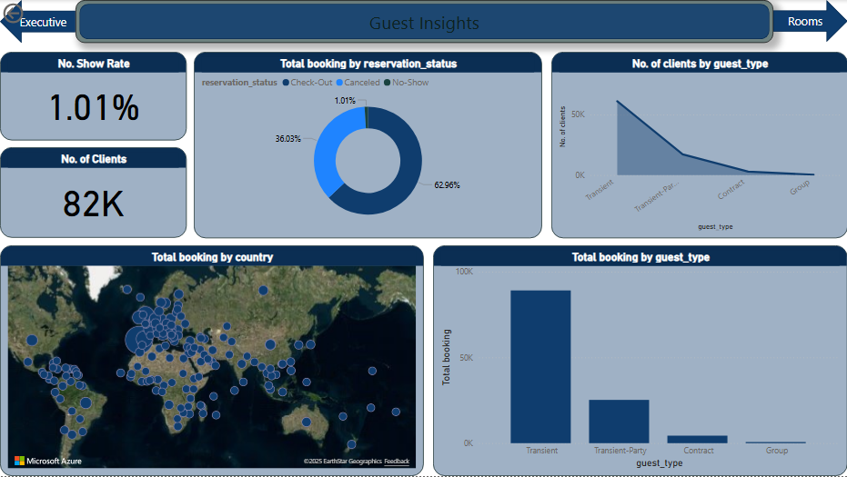Viewport: 847px width, 477px height.
Task: Select the Transient-Party bar in bar chart
Action: tap(619, 421)
